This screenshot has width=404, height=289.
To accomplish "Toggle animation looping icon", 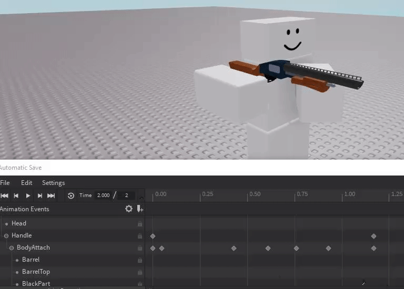I will 71,195.
